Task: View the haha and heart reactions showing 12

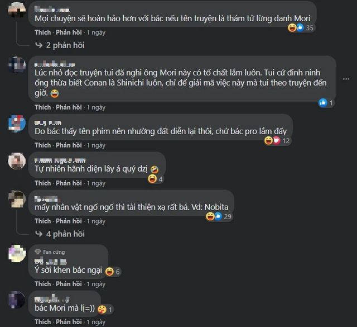Action: pyautogui.click(x=278, y=140)
